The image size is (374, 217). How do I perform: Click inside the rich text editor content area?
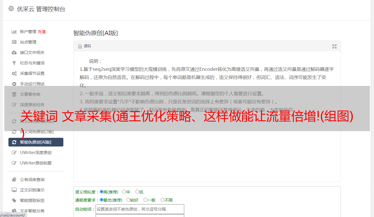click(x=207, y=116)
